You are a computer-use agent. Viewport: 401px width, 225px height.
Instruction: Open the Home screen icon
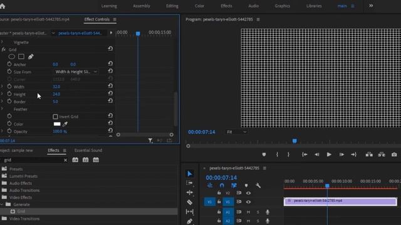pyautogui.click(x=3, y=6)
